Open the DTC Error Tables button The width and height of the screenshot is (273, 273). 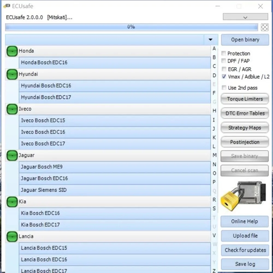[245, 113]
